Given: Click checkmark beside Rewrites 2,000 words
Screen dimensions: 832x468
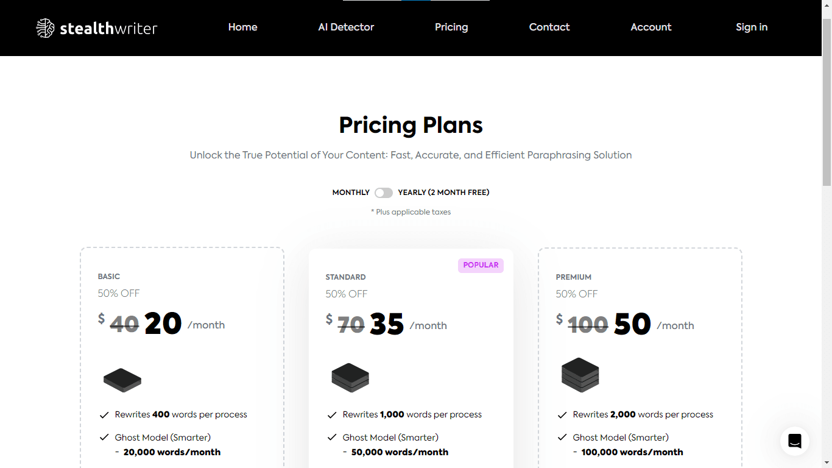Looking at the screenshot, I should (x=562, y=415).
